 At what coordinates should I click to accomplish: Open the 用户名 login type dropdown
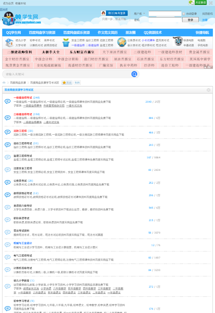tap(139, 14)
